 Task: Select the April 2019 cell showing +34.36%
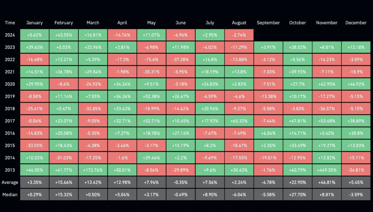[x=122, y=96]
